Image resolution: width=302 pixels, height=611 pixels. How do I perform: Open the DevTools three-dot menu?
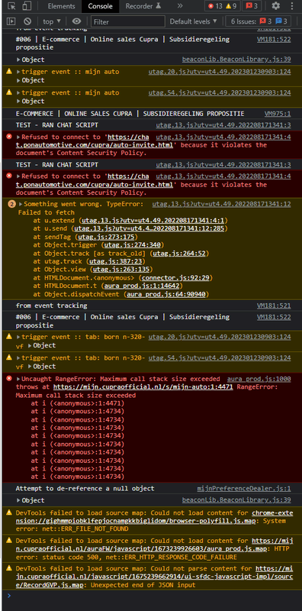(x=292, y=6)
